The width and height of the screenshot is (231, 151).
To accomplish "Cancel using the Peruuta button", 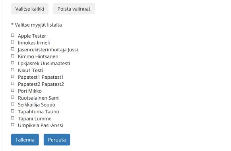I will pos(57,139).
